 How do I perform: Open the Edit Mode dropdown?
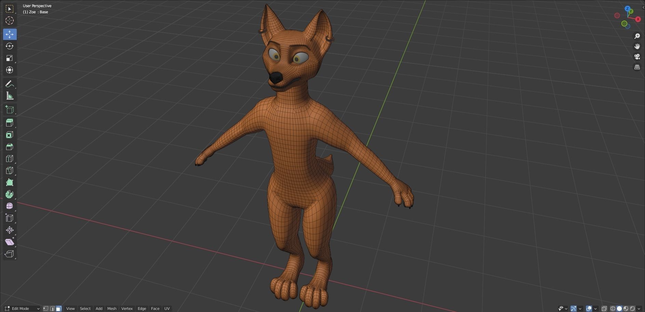22,309
